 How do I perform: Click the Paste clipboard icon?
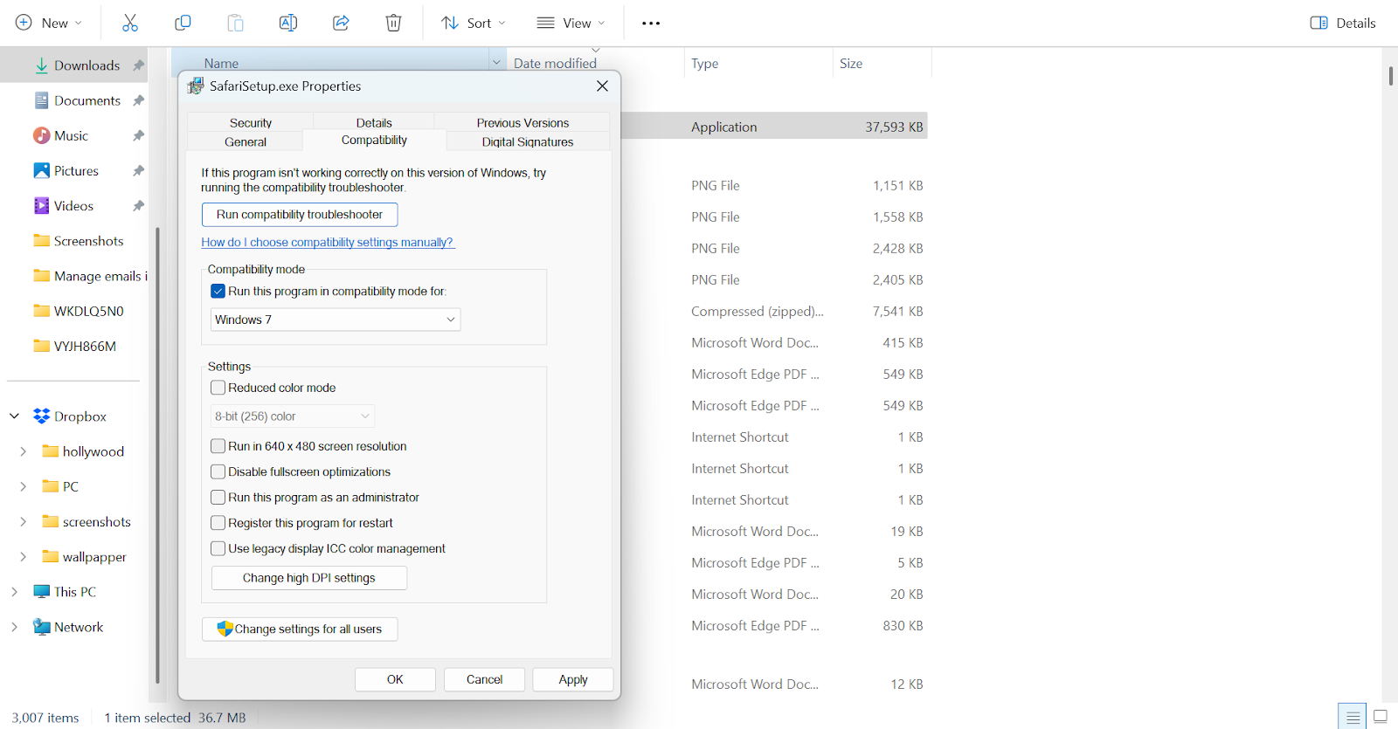coord(235,23)
